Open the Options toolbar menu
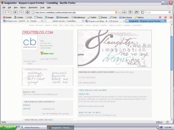Viewport: 174px width, 130px height. 139,17
